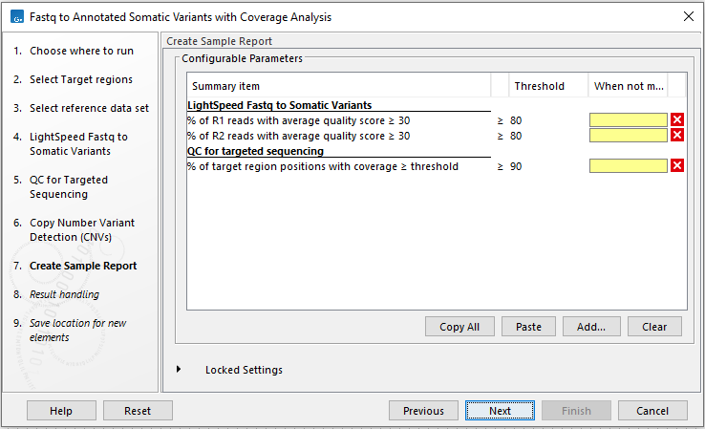Cancel the workflow wizard
The width and height of the screenshot is (705, 429).
(652, 411)
